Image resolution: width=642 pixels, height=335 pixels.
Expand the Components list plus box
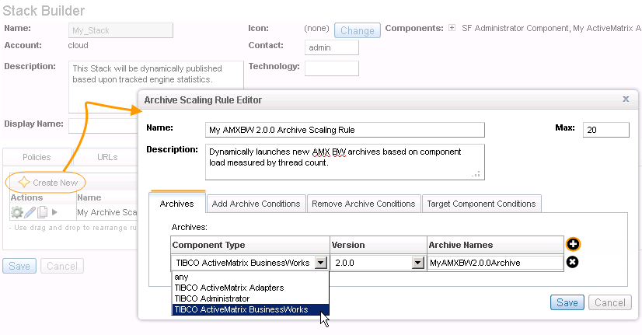coord(452,28)
